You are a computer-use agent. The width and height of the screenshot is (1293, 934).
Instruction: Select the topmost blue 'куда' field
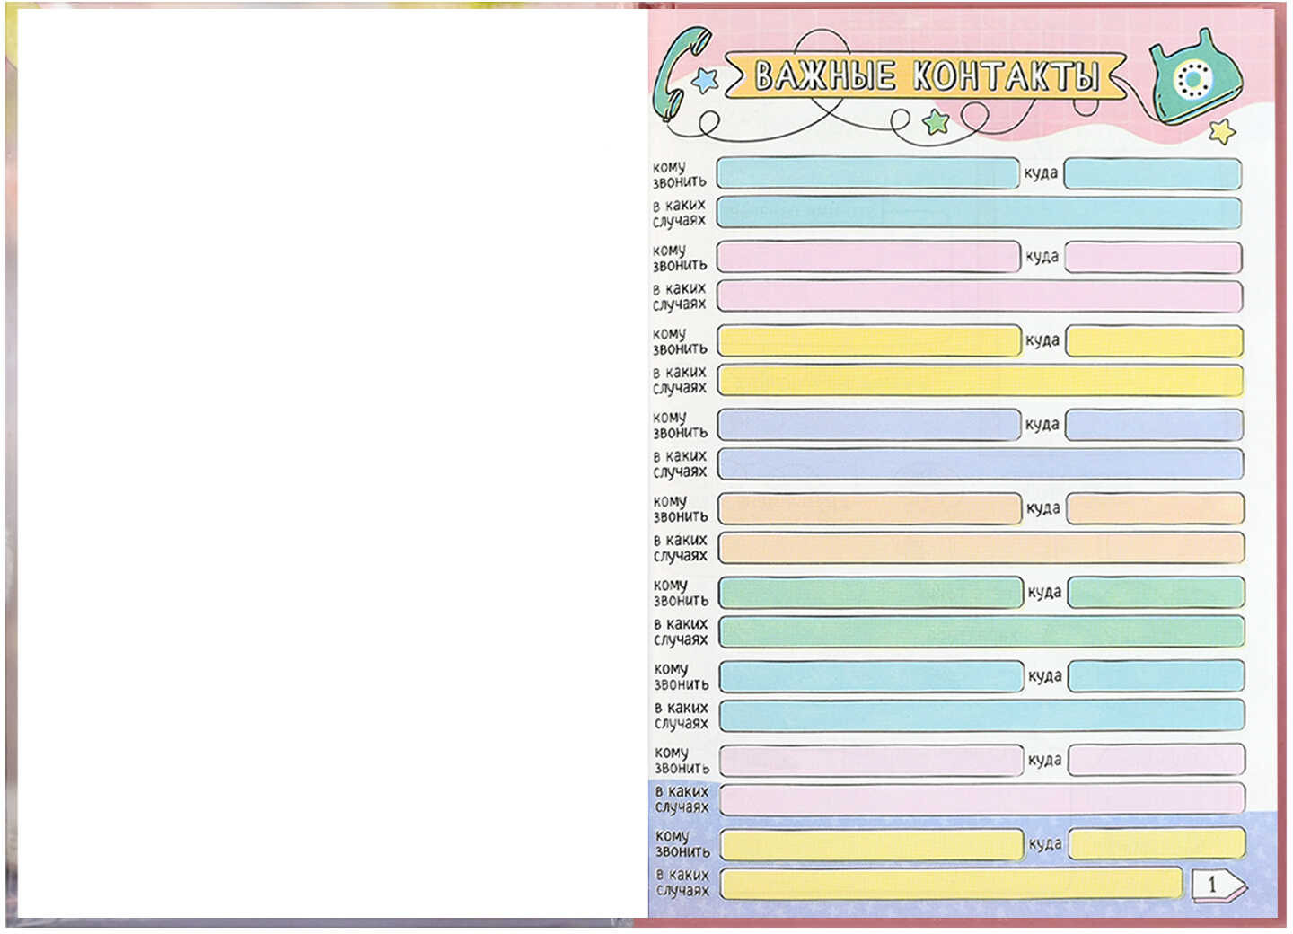[x=1153, y=173]
